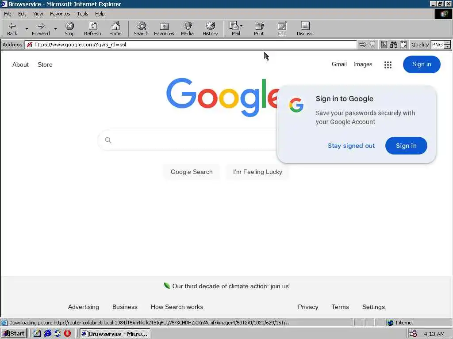The image size is (453, 339).
Task: Click the magnifier icon in the Google search box
Action: [108, 140]
